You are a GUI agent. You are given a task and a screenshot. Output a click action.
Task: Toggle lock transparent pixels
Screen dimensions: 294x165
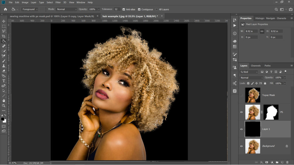coord(248,83)
